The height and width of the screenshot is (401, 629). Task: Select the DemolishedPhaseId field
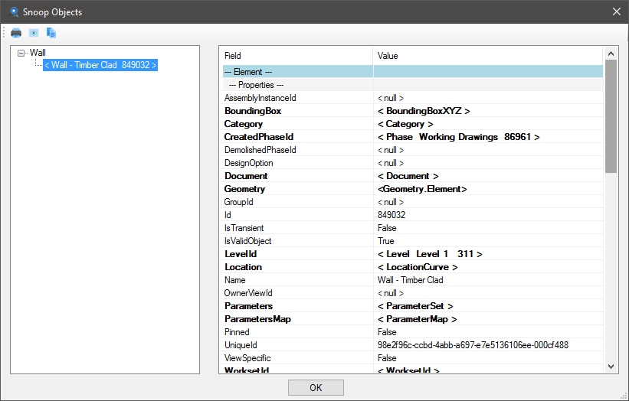(x=260, y=150)
